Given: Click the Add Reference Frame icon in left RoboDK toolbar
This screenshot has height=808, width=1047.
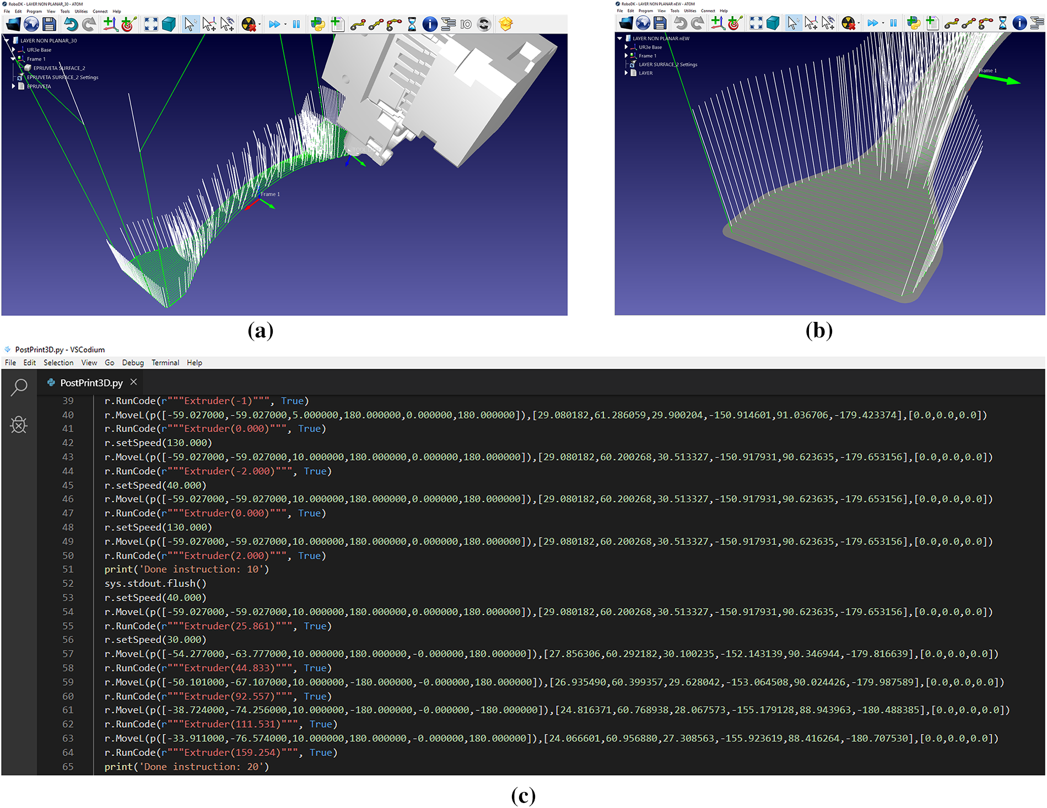Looking at the screenshot, I should [x=110, y=24].
